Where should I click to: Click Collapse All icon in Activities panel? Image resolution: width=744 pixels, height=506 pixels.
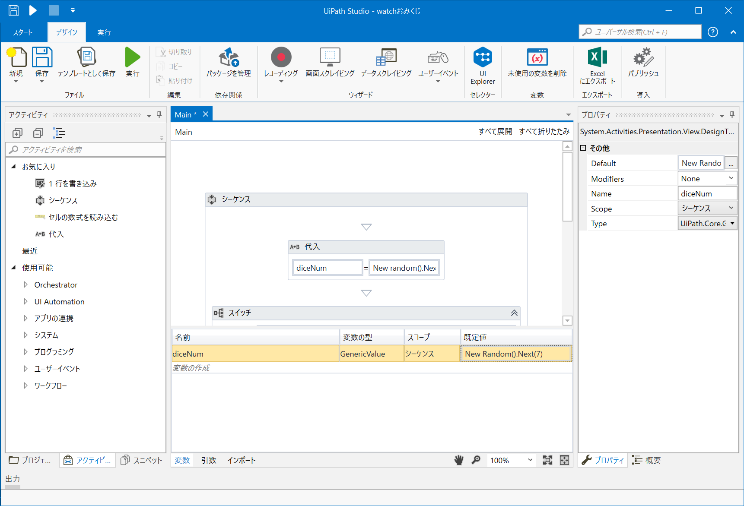[38, 133]
